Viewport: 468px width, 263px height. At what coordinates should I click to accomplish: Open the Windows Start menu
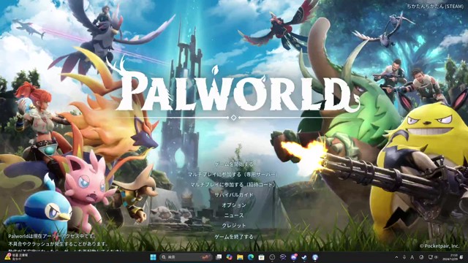click(x=153, y=257)
